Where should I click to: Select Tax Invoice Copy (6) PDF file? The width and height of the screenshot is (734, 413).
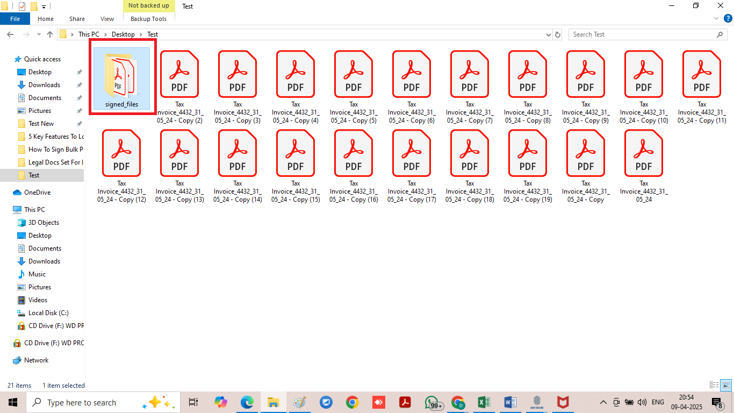[412, 87]
